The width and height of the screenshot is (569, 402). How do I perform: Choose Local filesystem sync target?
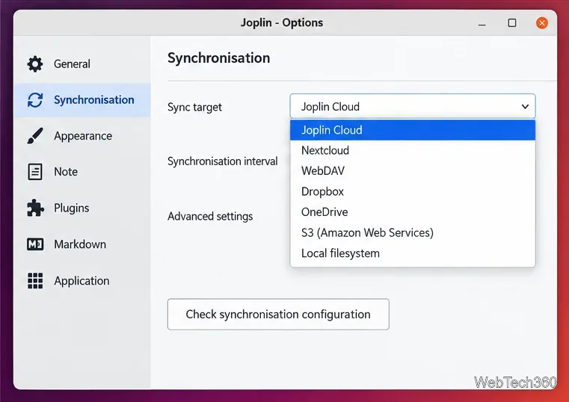[413, 253]
